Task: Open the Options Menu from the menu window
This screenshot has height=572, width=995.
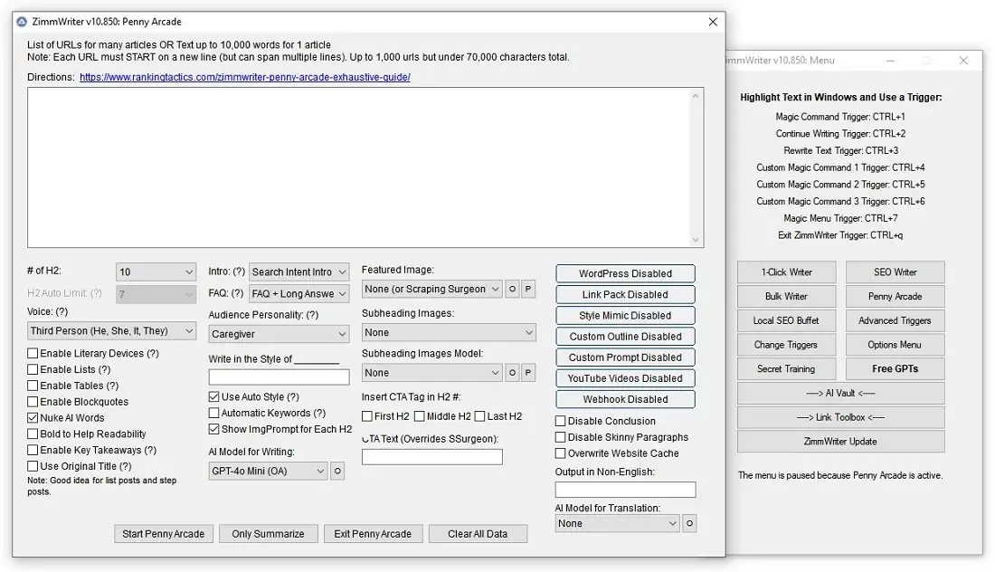Action: coord(895,345)
